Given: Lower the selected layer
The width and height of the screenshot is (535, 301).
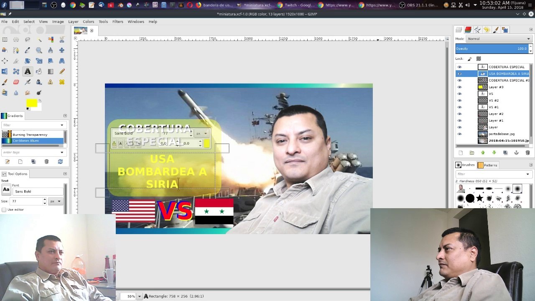Looking at the screenshot, I should click(x=494, y=153).
